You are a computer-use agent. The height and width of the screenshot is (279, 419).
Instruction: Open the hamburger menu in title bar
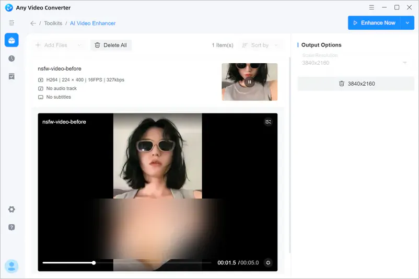click(371, 7)
